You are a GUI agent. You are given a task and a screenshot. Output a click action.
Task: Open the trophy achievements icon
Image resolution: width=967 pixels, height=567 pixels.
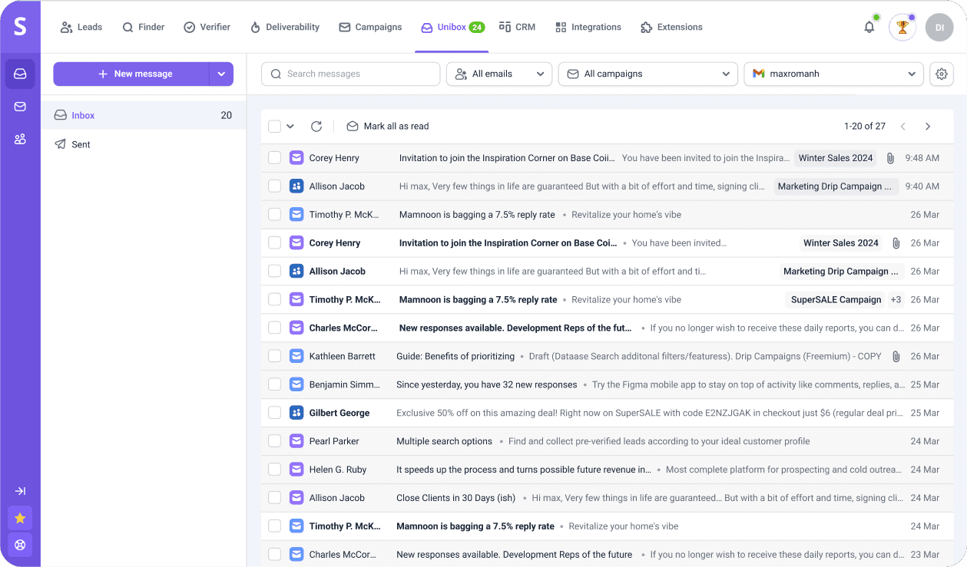902,27
